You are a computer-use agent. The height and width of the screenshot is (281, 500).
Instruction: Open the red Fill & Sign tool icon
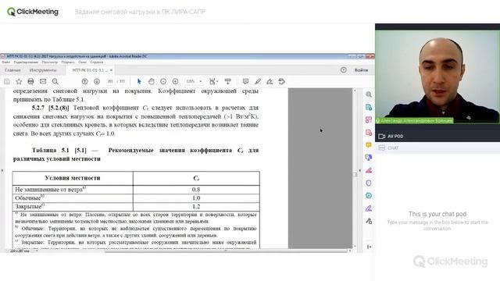(x=369, y=170)
